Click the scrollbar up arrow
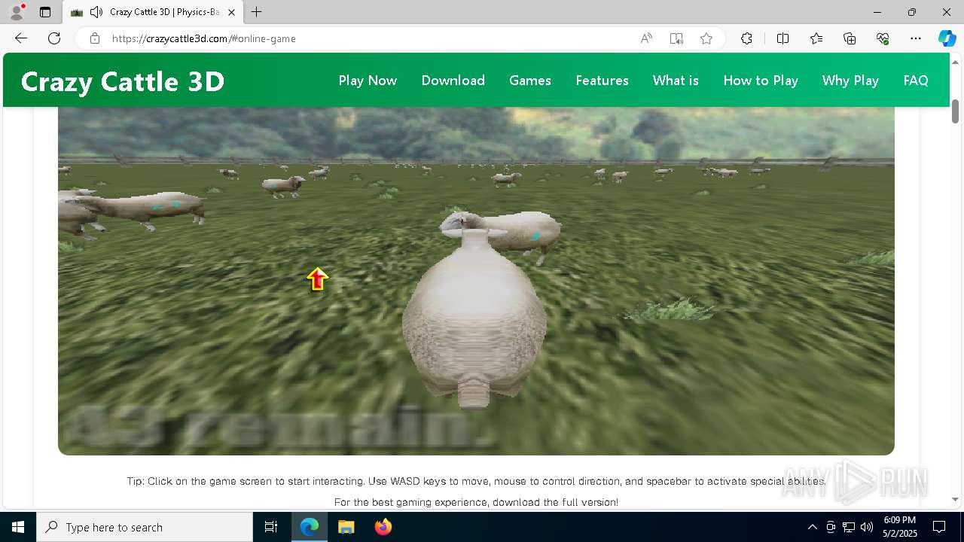The height and width of the screenshot is (542, 964). (x=955, y=61)
